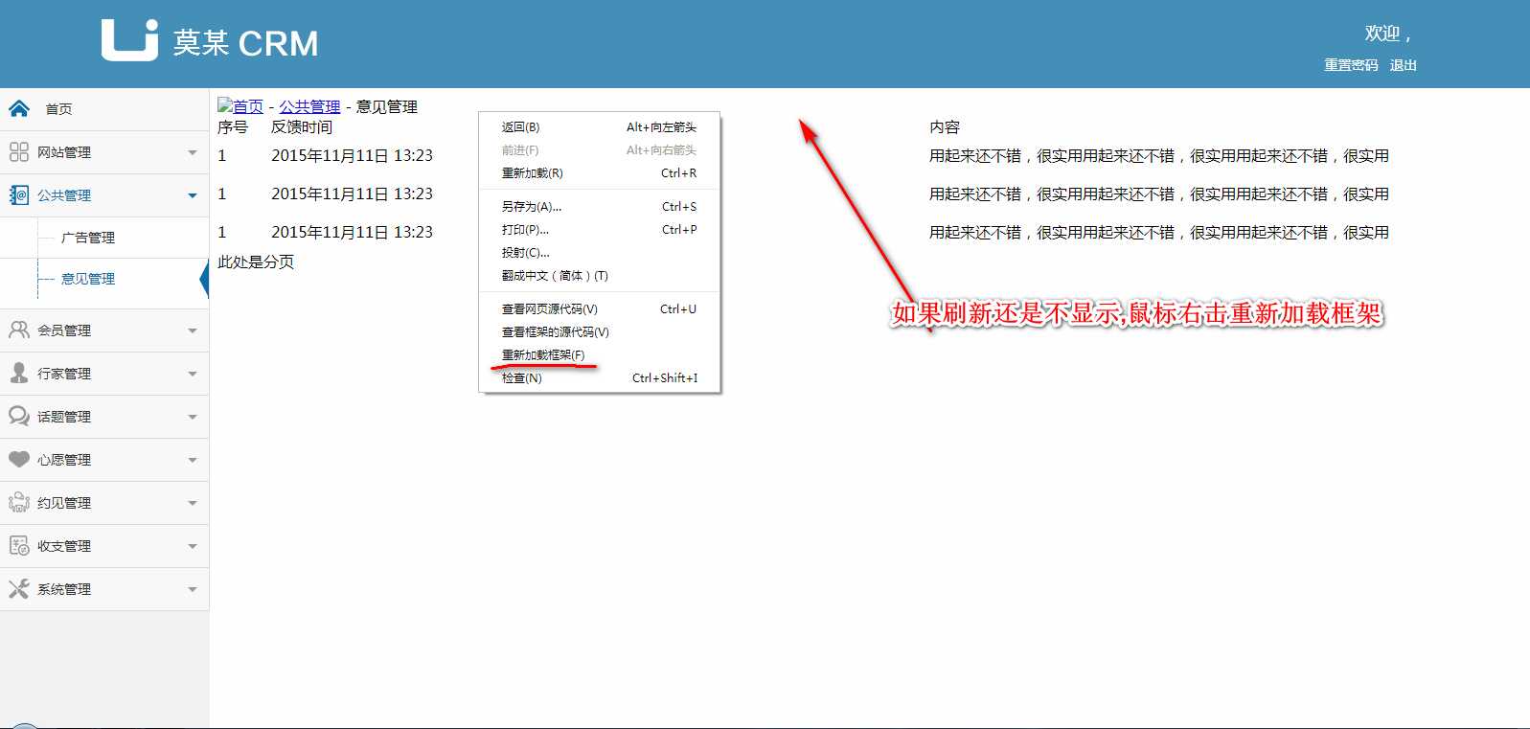1530x729 pixels.
Task: Click the 公共管理 address book icon
Action: (19, 194)
